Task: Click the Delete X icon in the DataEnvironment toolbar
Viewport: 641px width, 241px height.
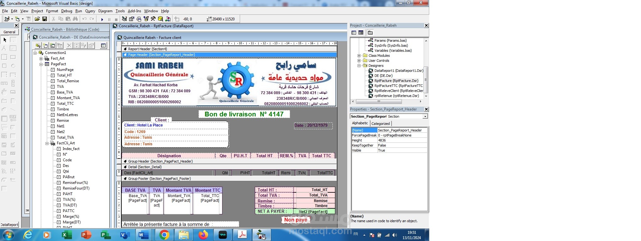Action: 69,46
